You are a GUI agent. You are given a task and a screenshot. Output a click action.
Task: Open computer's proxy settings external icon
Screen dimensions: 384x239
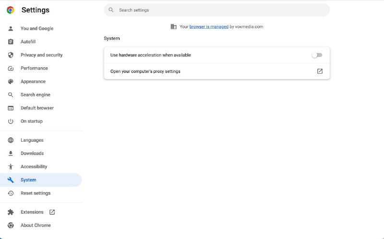(x=320, y=71)
